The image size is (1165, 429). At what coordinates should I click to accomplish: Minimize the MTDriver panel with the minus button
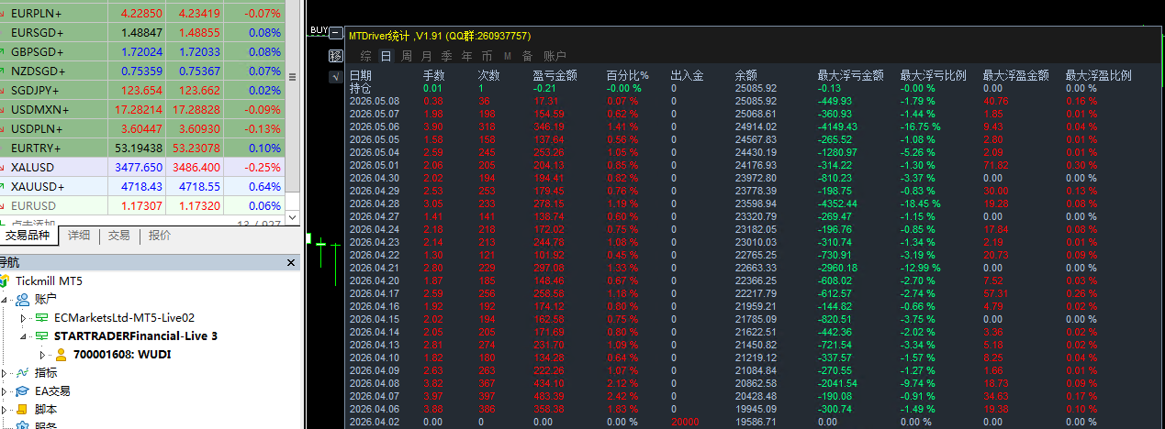click(336, 34)
